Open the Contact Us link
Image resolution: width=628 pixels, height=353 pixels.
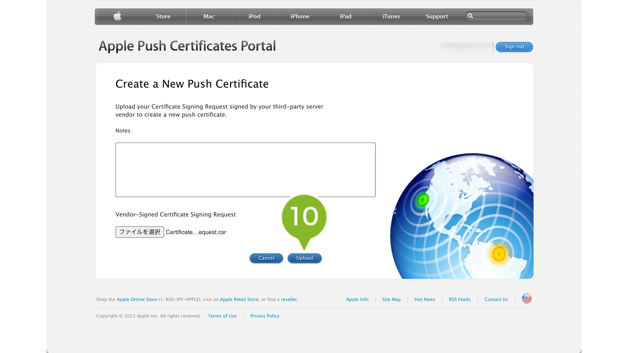(x=496, y=299)
